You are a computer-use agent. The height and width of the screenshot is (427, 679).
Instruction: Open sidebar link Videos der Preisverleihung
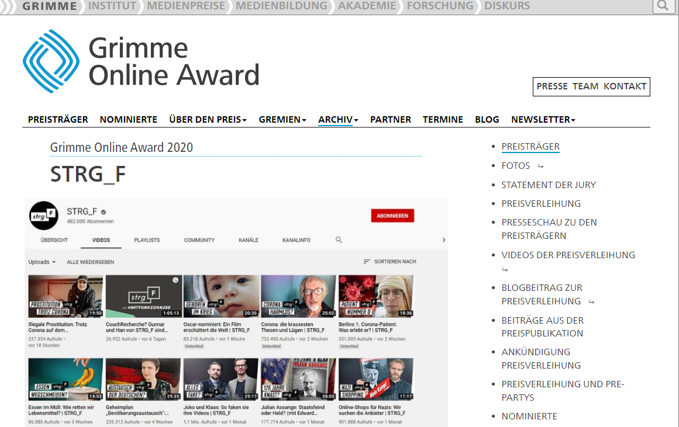[x=568, y=255]
